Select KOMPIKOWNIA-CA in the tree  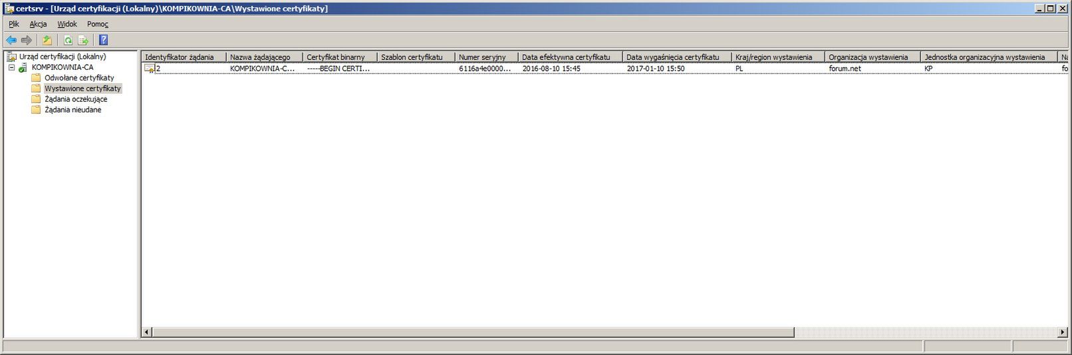pos(63,68)
